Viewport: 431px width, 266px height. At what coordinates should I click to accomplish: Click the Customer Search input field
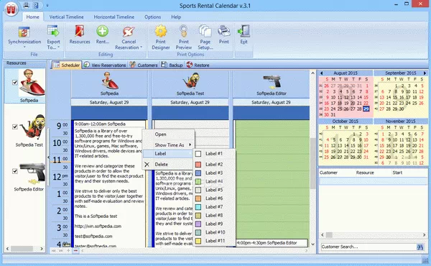pyautogui.click(x=369, y=247)
